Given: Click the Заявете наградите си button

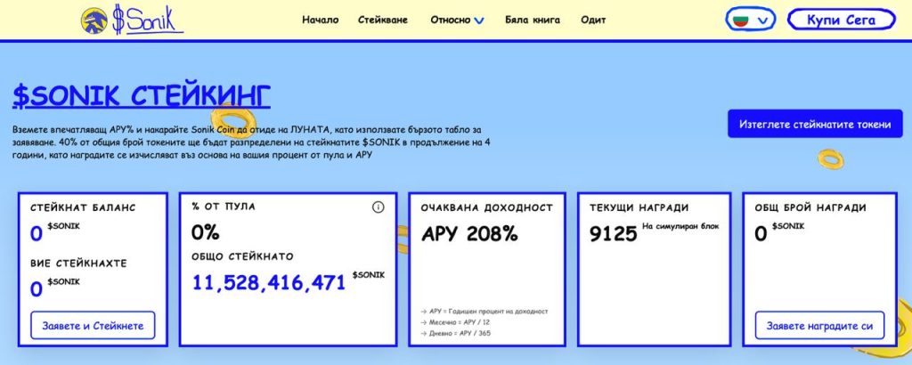Looking at the screenshot, I should point(819,325).
